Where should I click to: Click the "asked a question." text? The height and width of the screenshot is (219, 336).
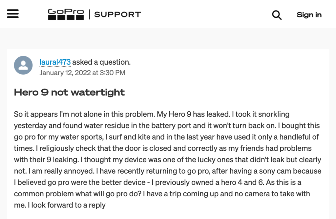pos(101,62)
